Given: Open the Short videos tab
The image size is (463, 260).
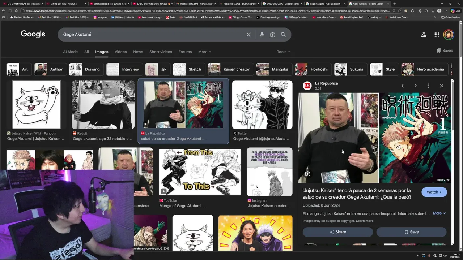Looking at the screenshot, I should 161,52.
